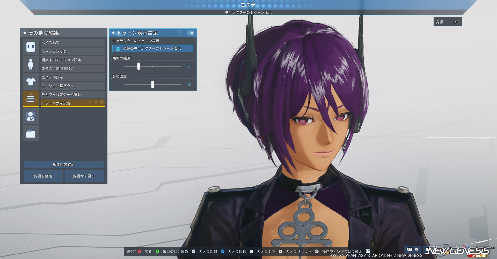Viewport: 497px width, 259px height.
Task: Click the LB shoulder button icon
Action: point(410,249)
